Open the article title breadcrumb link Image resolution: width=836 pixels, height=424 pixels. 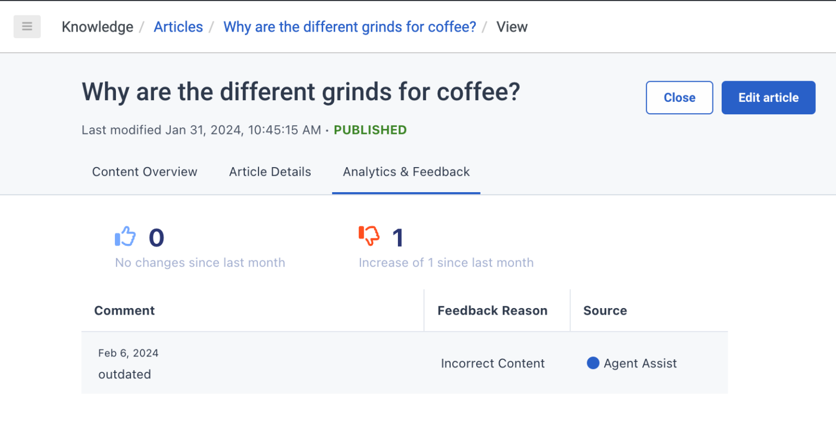click(349, 27)
